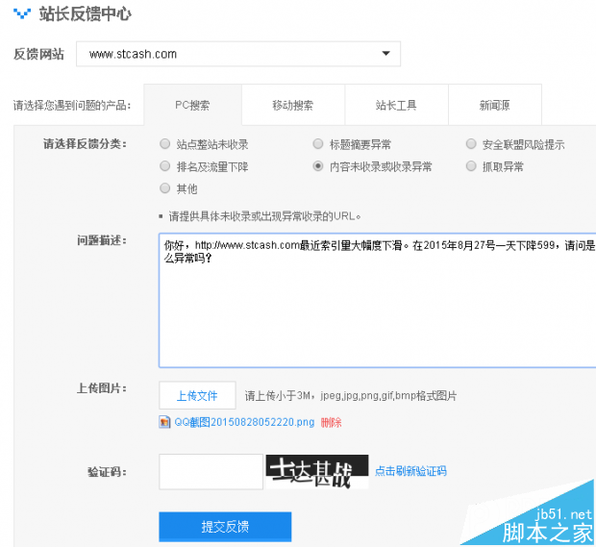Switch to the PC搜索 tab
This screenshot has width=596, height=547.
click(192, 105)
